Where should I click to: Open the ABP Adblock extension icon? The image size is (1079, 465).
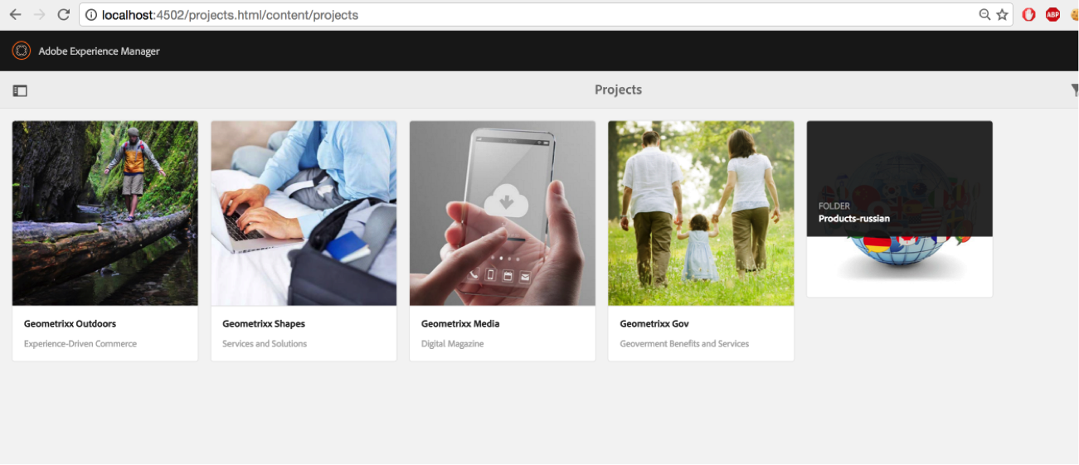pos(1052,14)
